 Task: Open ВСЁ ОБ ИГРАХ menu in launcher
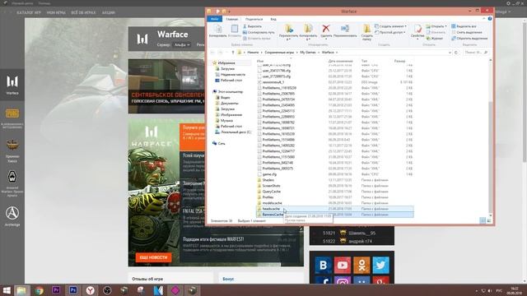(83, 12)
